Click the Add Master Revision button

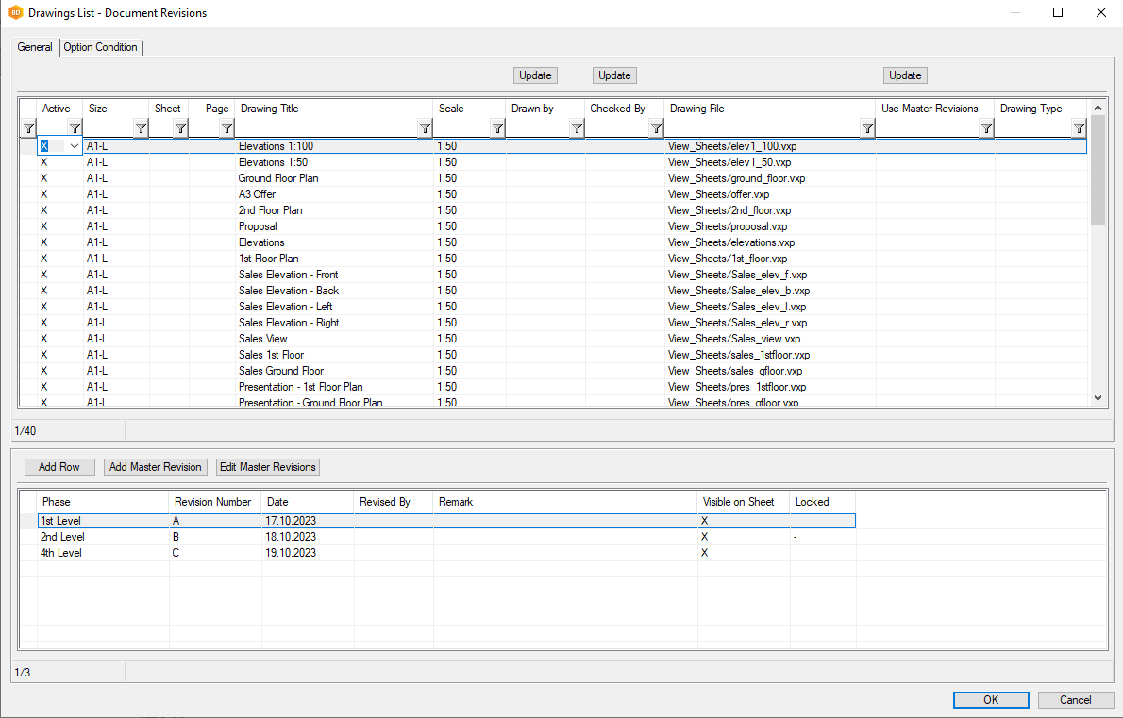pyautogui.click(x=156, y=467)
